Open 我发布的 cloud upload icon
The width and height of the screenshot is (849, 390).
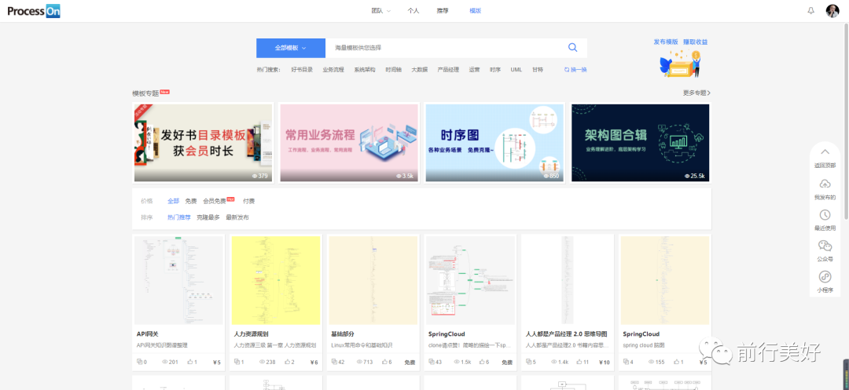pos(825,184)
